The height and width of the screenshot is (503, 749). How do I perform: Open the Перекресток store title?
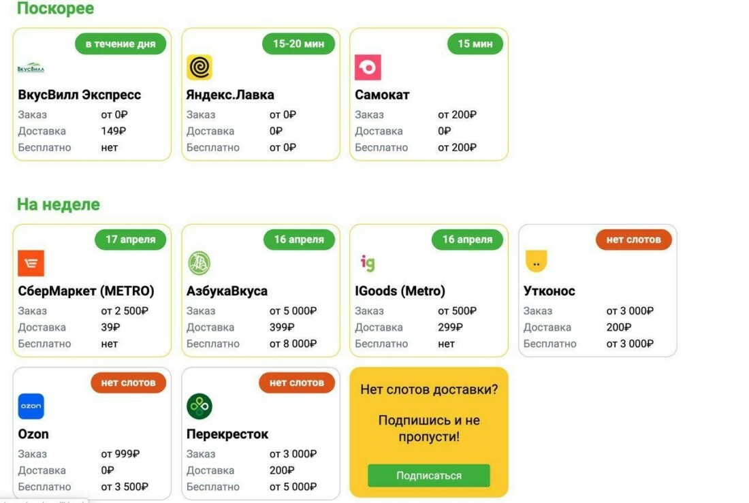tap(227, 434)
